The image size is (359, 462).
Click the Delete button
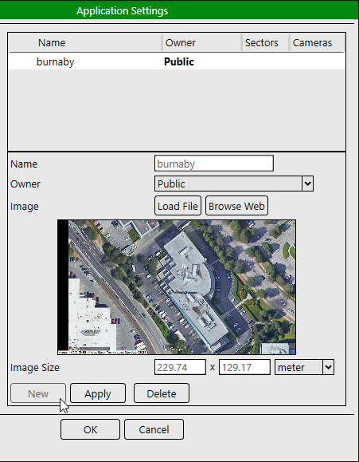pyautogui.click(x=162, y=393)
